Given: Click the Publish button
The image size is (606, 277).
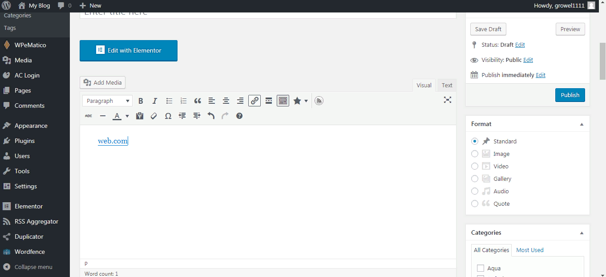Looking at the screenshot, I should (570, 95).
